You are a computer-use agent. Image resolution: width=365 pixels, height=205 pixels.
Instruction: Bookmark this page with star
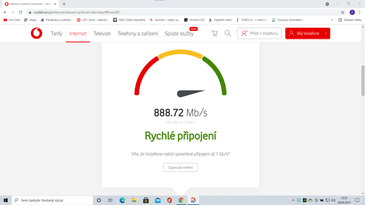click(342, 12)
